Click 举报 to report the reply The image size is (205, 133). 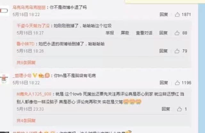(110, 33)
